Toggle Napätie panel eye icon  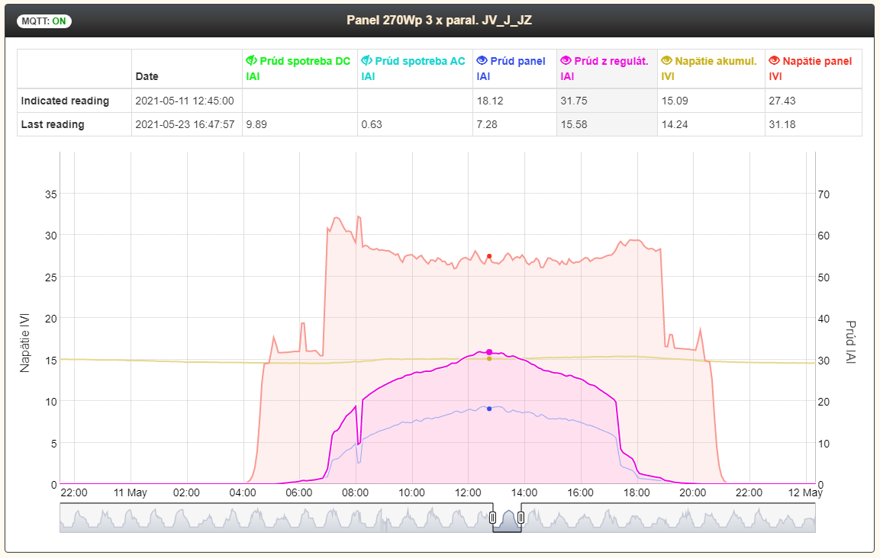775,60
